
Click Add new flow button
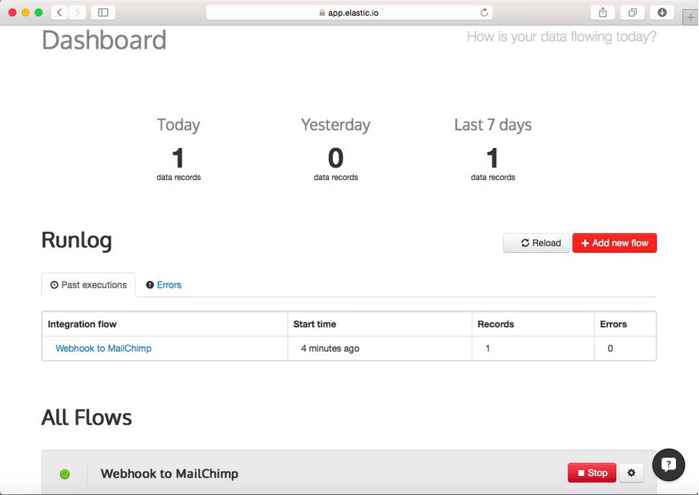pyautogui.click(x=615, y=243)
